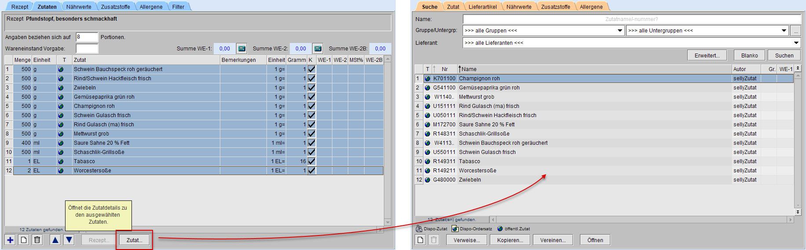Viewport: 806px width, 250px height.
Task: Open the Suche tab
Action: (430, 7)
